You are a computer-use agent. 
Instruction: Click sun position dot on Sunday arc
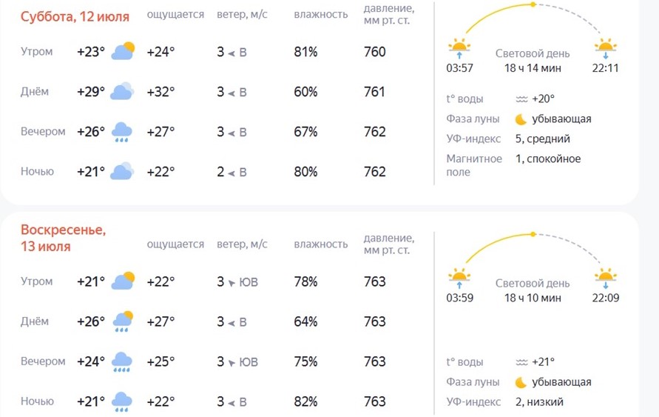click(533, 234)
